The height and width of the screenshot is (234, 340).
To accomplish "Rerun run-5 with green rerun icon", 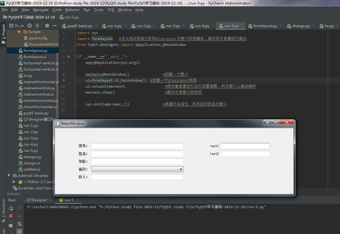I will pos(11,208).
